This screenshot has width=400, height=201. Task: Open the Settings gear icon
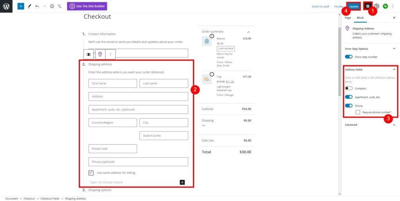(368, 6)
